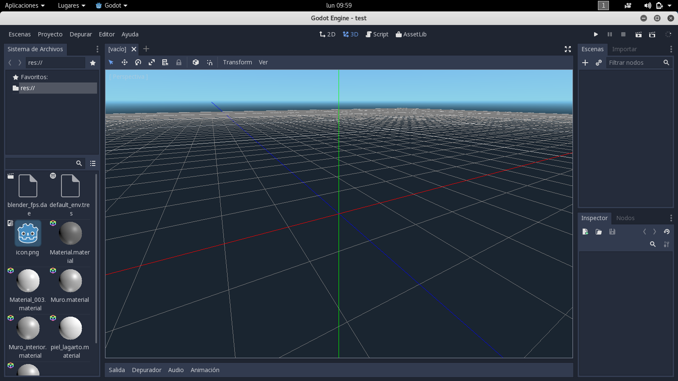Play the project

[596, 34]
